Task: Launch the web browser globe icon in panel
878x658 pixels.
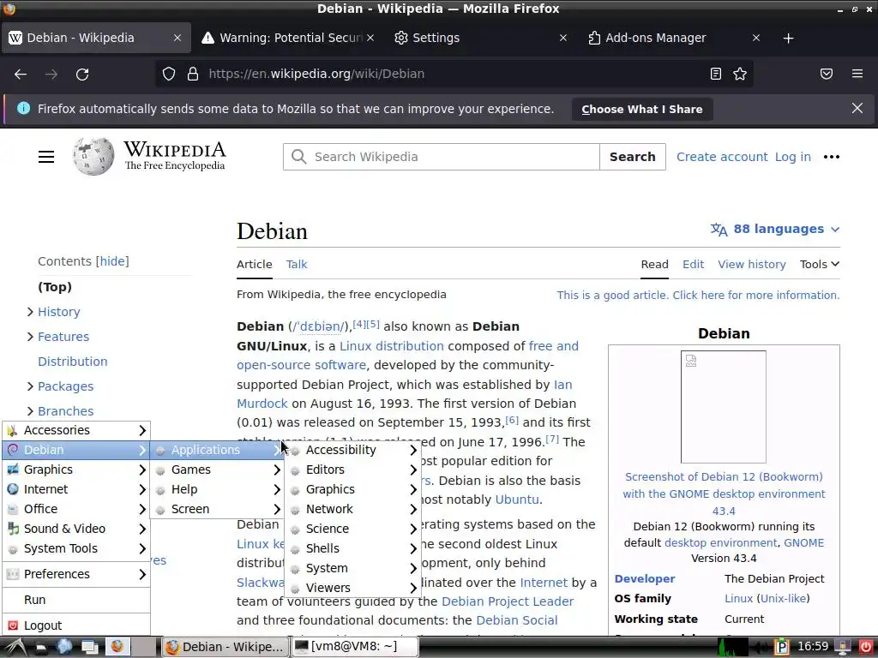Action: 63,647
